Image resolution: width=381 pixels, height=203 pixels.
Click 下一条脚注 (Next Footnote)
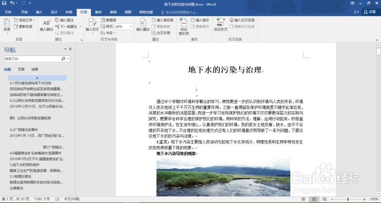click(66, 27)
